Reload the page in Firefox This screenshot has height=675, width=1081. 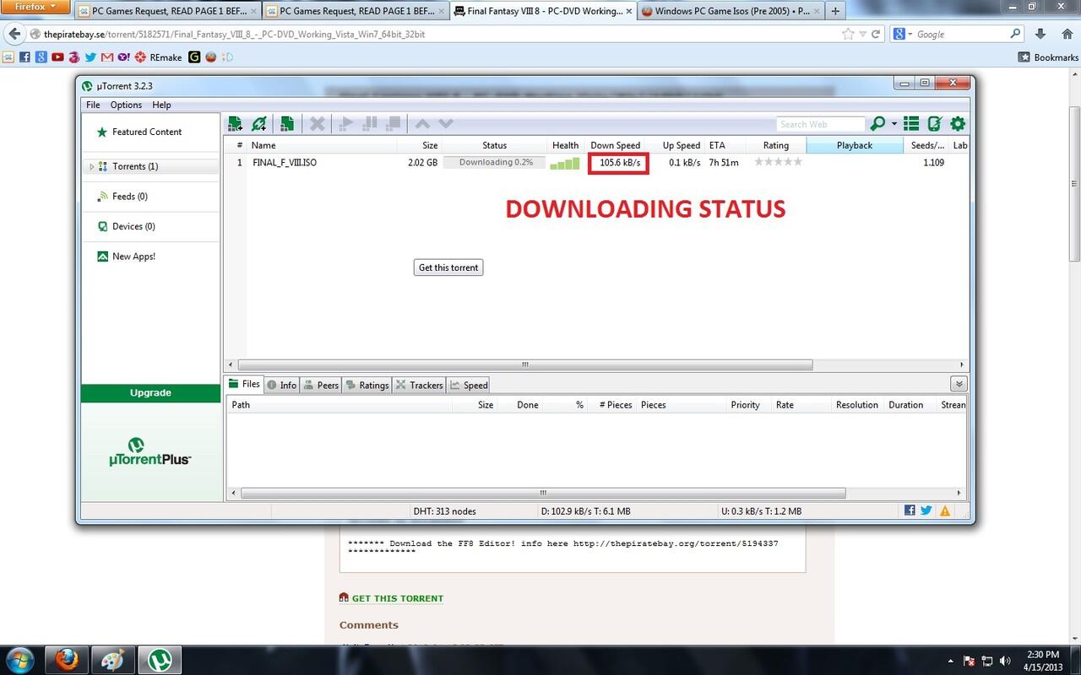pyautogui.click(x=877, y=35)
